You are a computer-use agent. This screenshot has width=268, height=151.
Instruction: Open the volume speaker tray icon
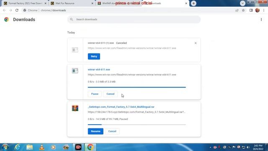pos(248,147)
